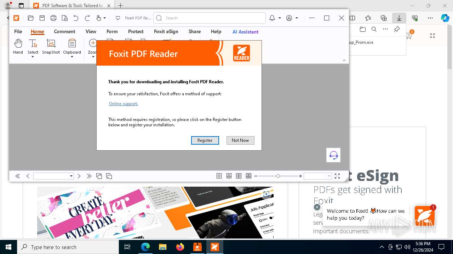Click the zoom slider handle

pyautogui.click(x=278, y=176)
